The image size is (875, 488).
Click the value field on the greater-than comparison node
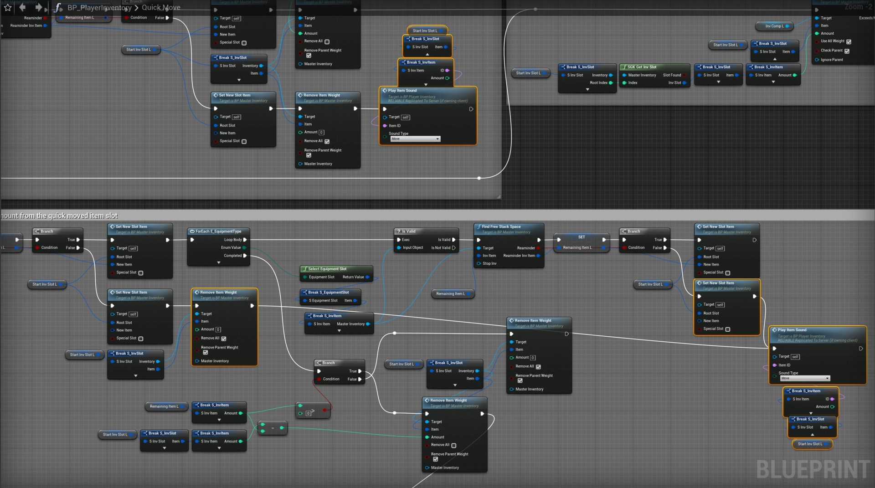click(x=309, y=413)
